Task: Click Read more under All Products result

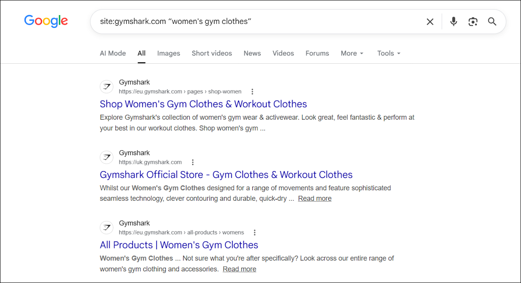Action: point(240,269)
